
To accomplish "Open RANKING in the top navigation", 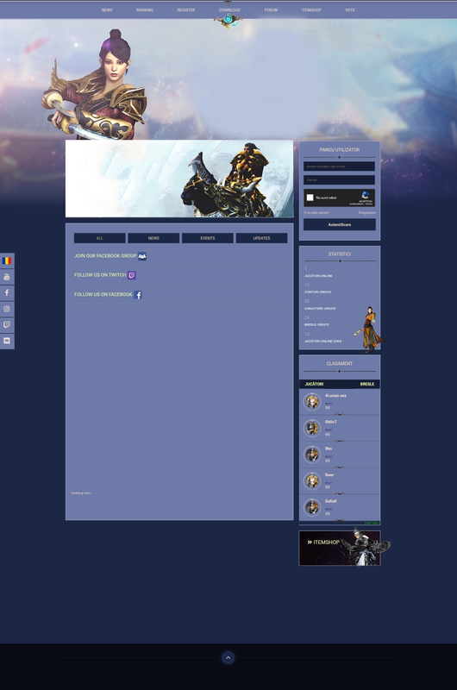I will point(145,10).
